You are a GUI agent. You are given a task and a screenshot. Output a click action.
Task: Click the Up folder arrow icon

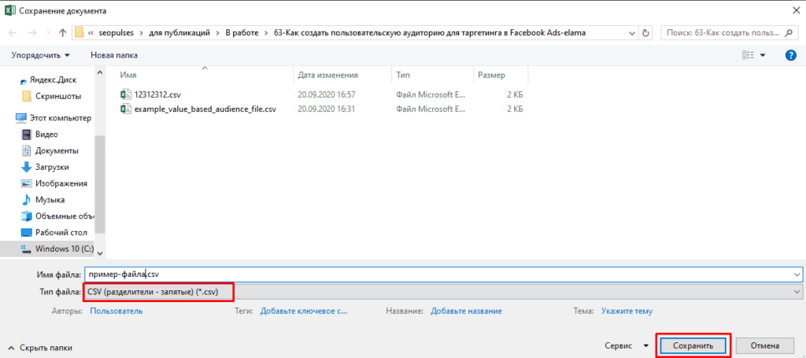click(x=62, y=33)
